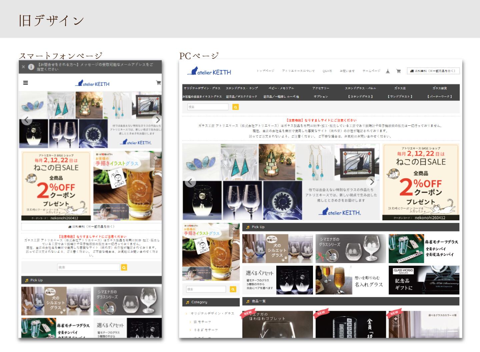Image resolution: width=480 pixels, height=352 pixels.
Task: Click the PC header account icon
Action: click(388, 71)
